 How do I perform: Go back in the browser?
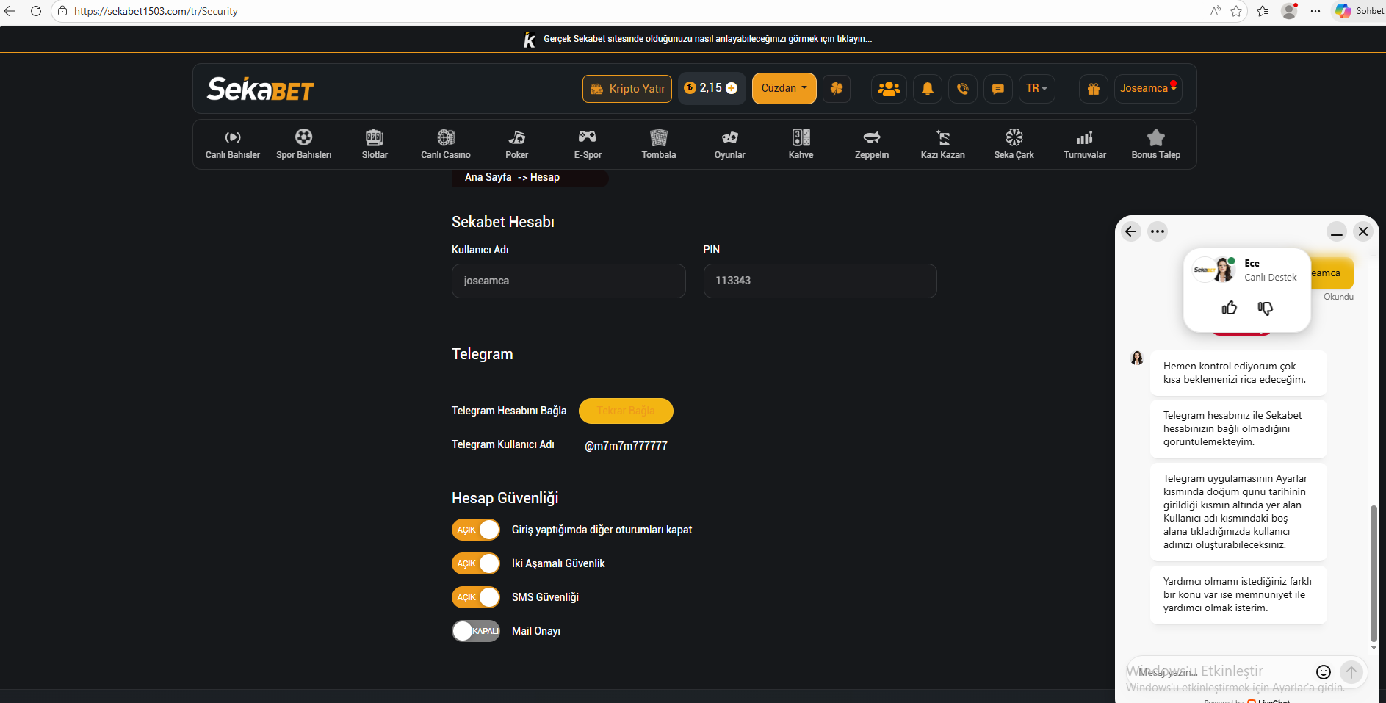10,11
